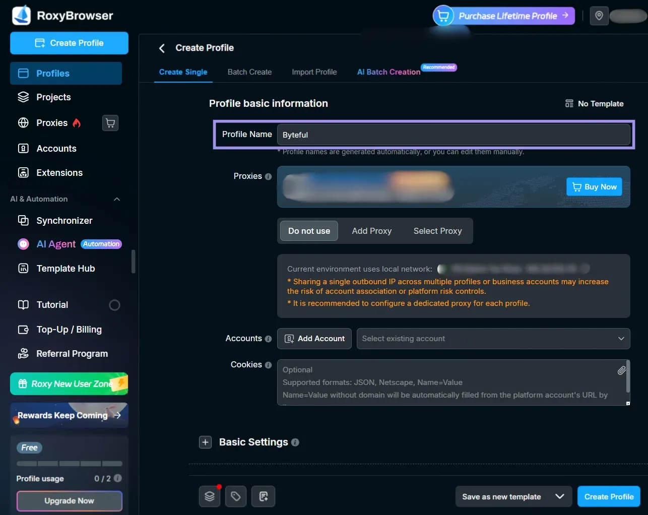648x515 pixels.
Task: Choose the Select Proxy option
Action: click(x=437, y=231)
